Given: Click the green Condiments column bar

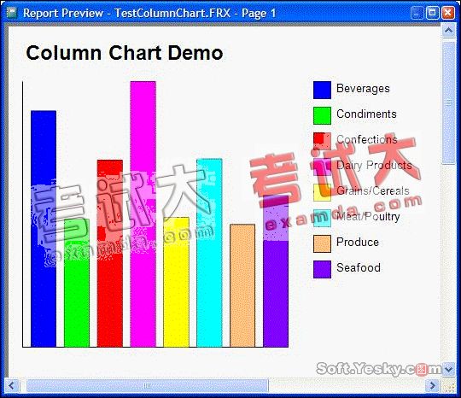Looking at the screenshot, I should coord(77,283).
